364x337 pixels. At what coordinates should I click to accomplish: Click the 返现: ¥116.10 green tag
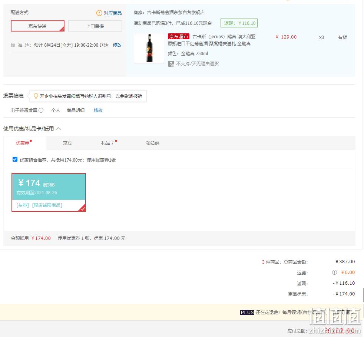tap(239, 23)
